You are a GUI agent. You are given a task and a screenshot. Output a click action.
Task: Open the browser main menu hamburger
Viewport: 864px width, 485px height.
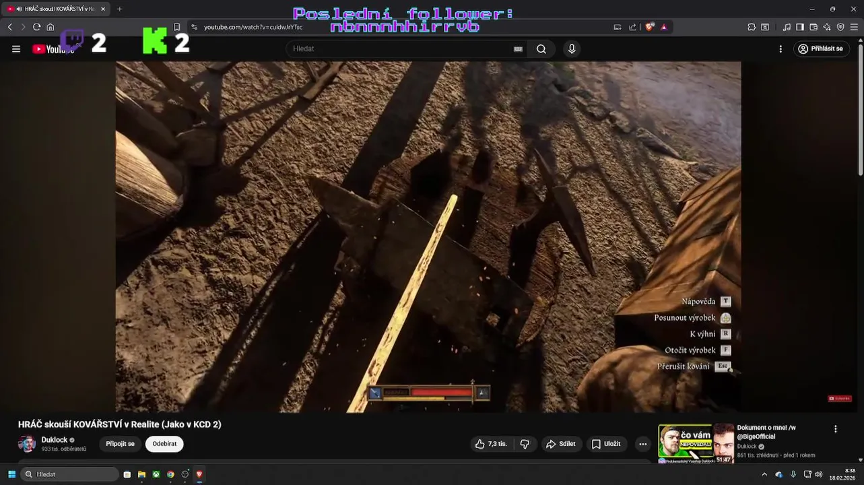pos(854,27)
